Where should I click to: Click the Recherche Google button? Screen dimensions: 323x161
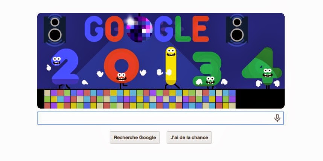click(135, 138)
